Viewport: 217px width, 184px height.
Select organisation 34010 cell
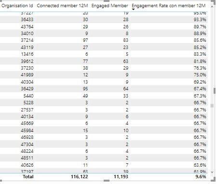tap(27, 34)
